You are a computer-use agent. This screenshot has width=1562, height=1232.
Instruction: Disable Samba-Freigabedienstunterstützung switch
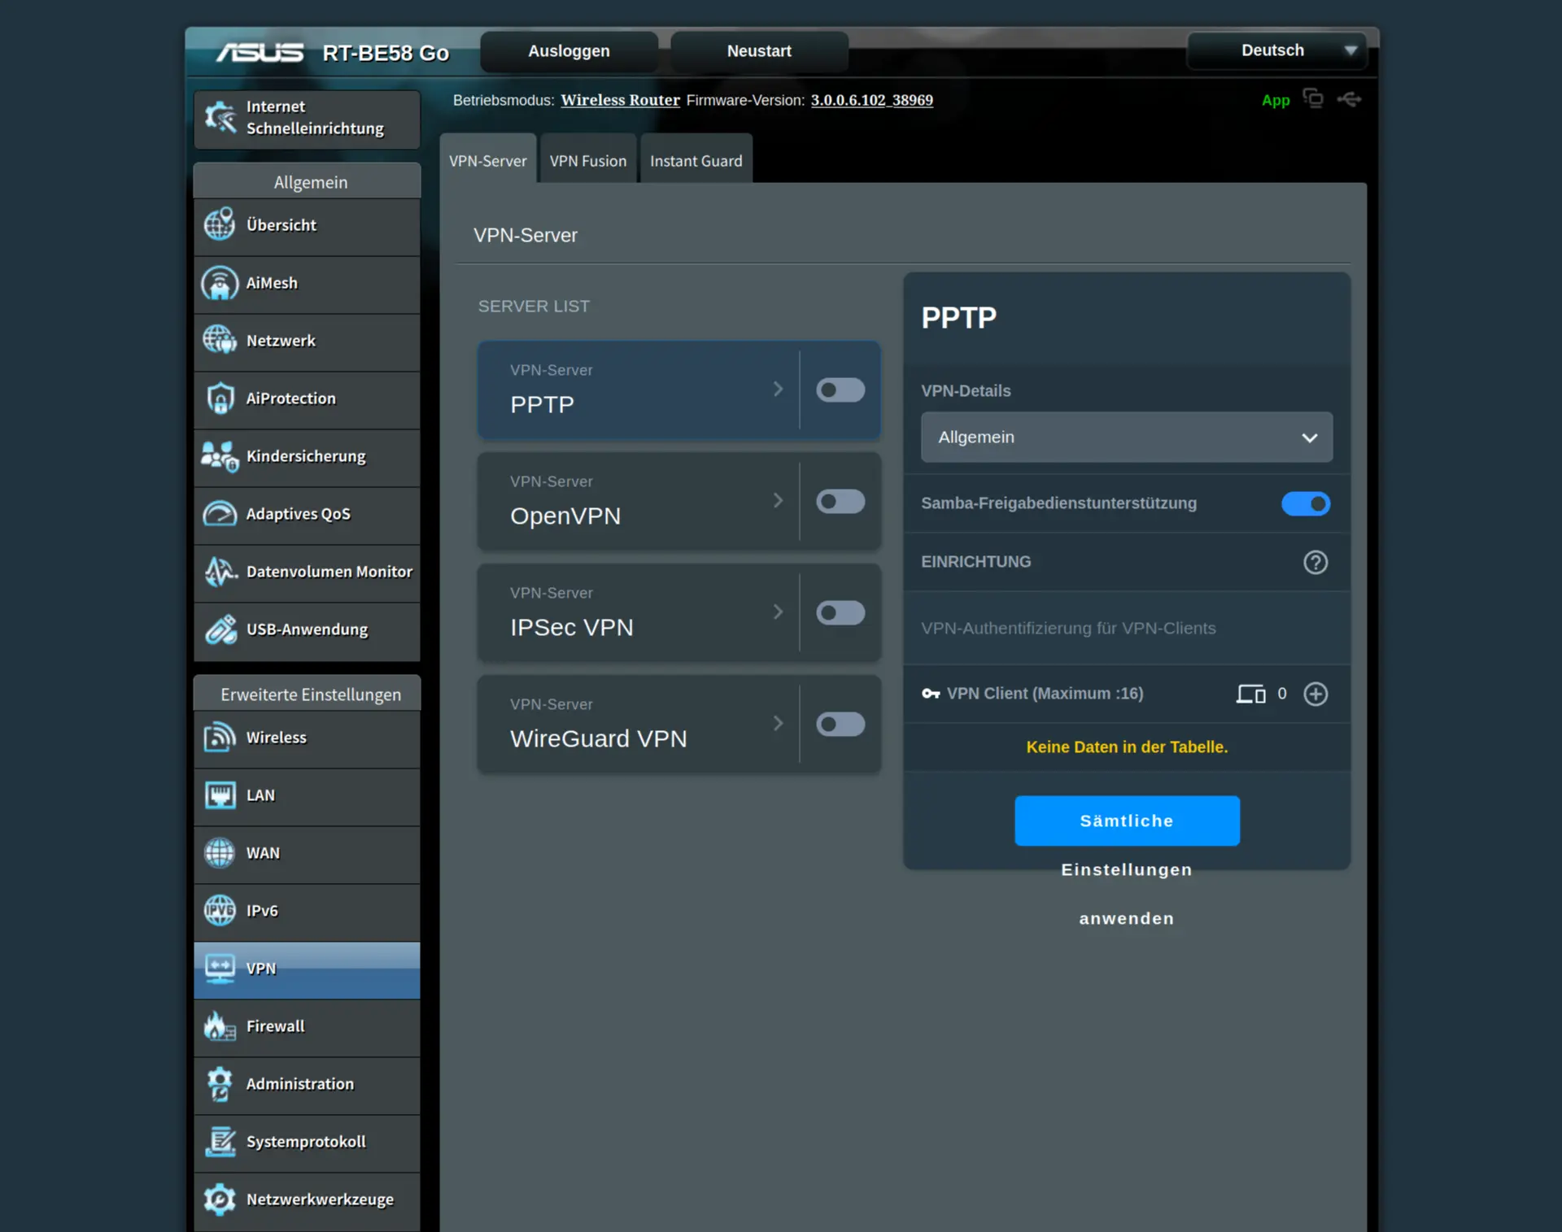(x=1305, y=503)
